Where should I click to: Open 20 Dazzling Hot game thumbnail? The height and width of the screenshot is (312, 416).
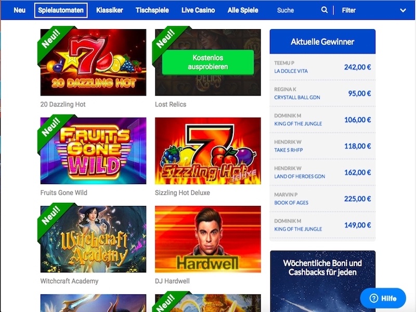[x=93, y=62]
